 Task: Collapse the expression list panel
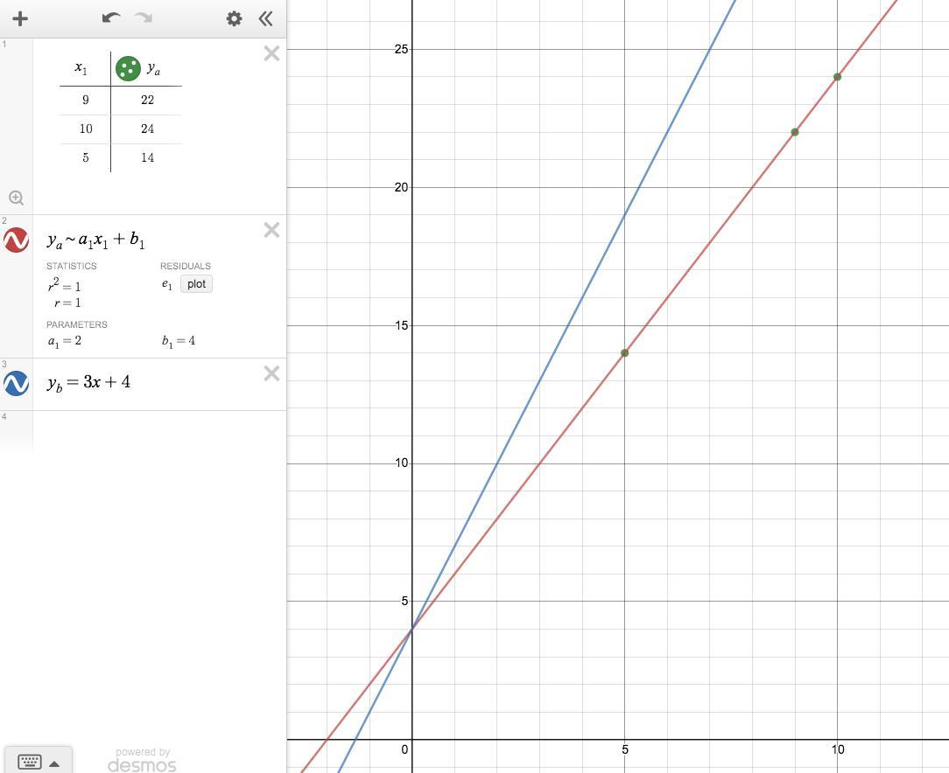point(265,18)
